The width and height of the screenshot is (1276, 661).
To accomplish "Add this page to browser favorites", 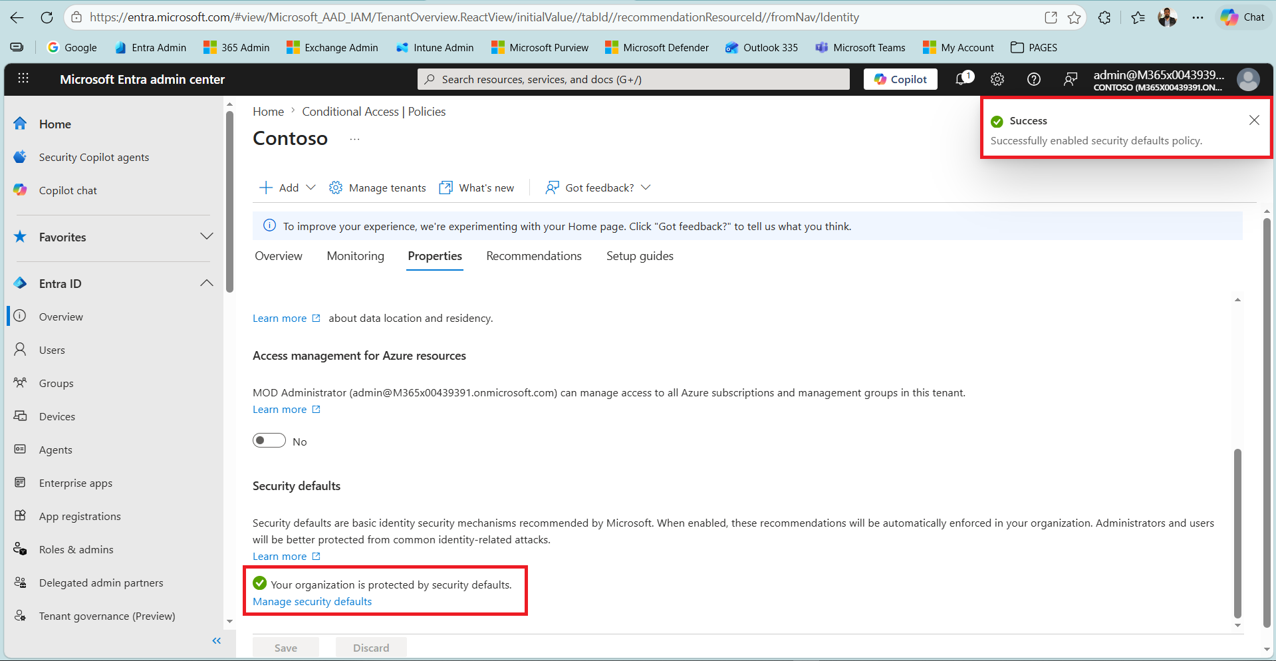I will click(x=1074, y=17).
